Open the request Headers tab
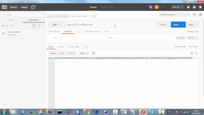The image size is (204, 115). click(x=68, y=31)
